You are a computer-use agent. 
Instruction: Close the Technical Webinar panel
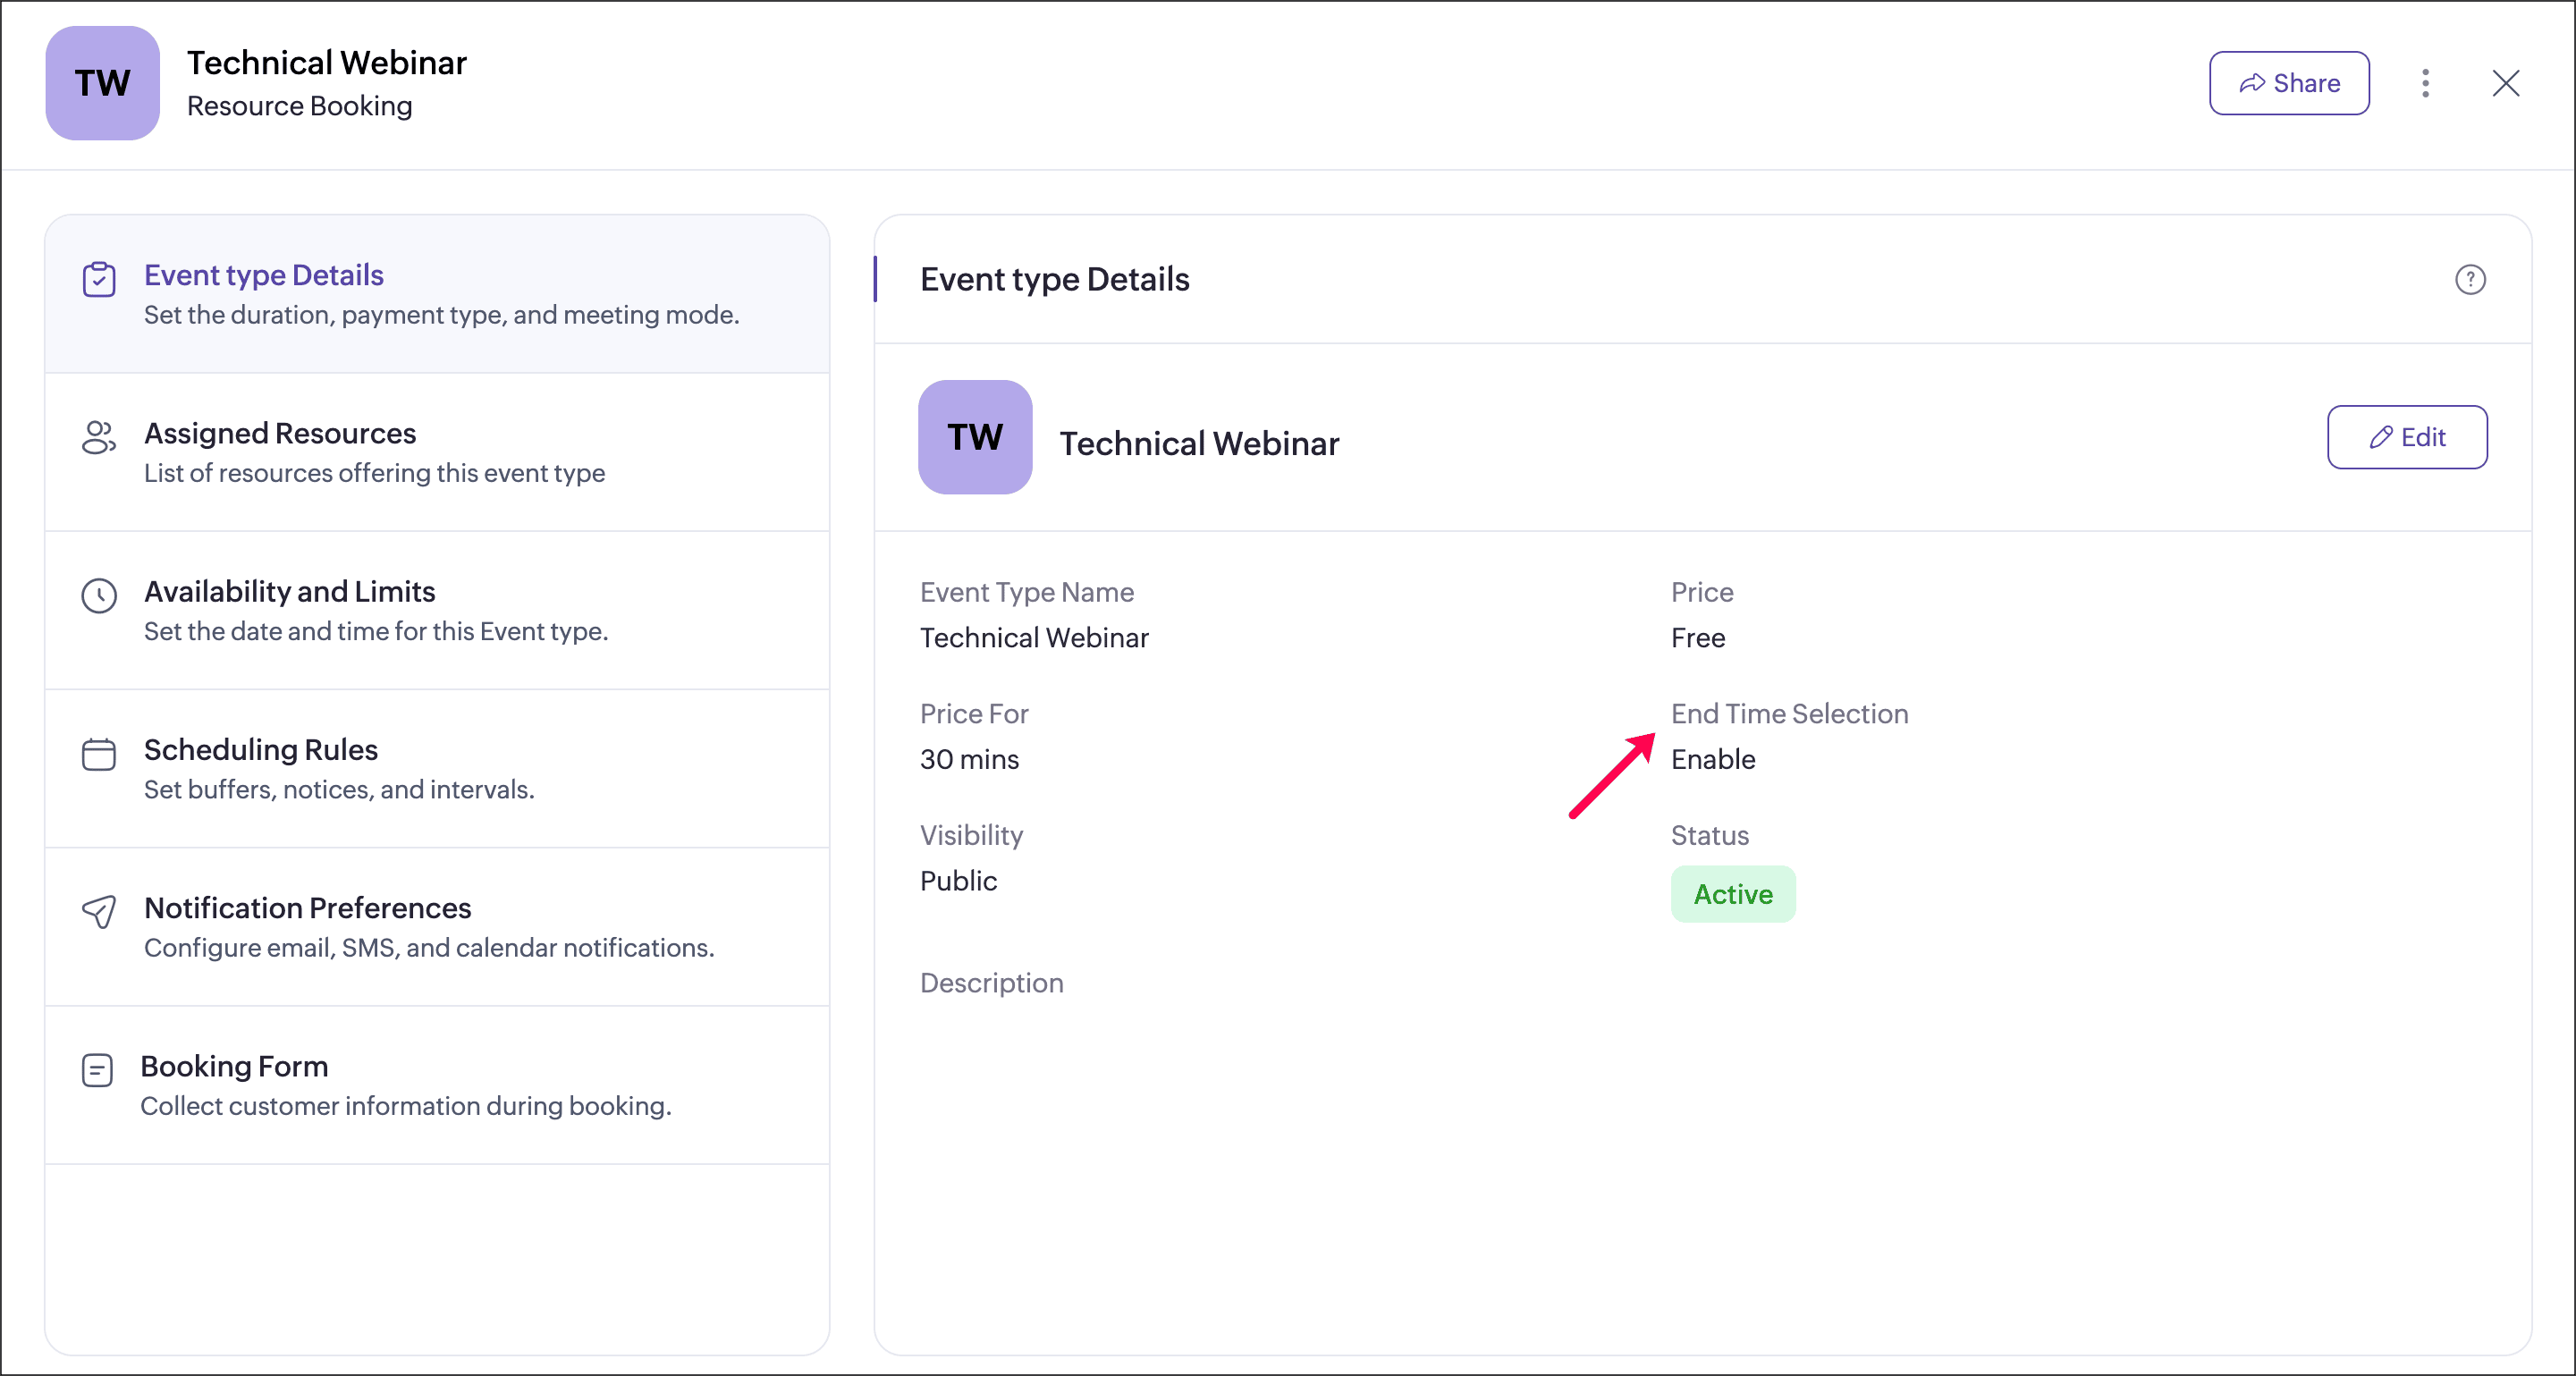(2505, 83)
